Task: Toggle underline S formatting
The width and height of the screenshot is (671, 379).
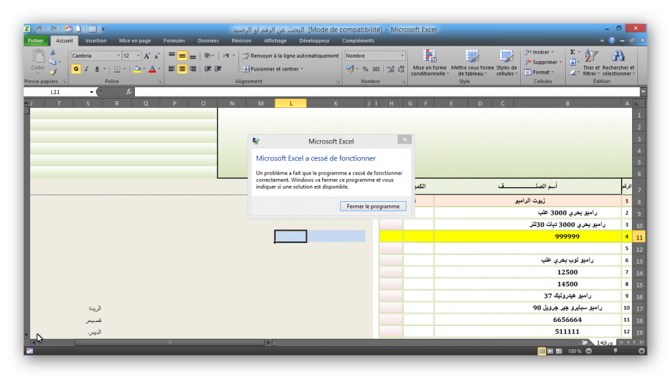Action: pyautogui.click(x=97, y=69)
